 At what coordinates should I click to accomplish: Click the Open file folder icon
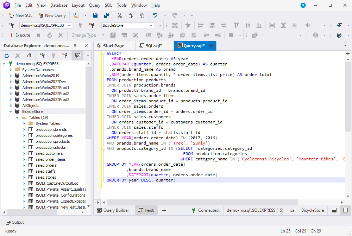pyautogui.click(x=76, y=15)
